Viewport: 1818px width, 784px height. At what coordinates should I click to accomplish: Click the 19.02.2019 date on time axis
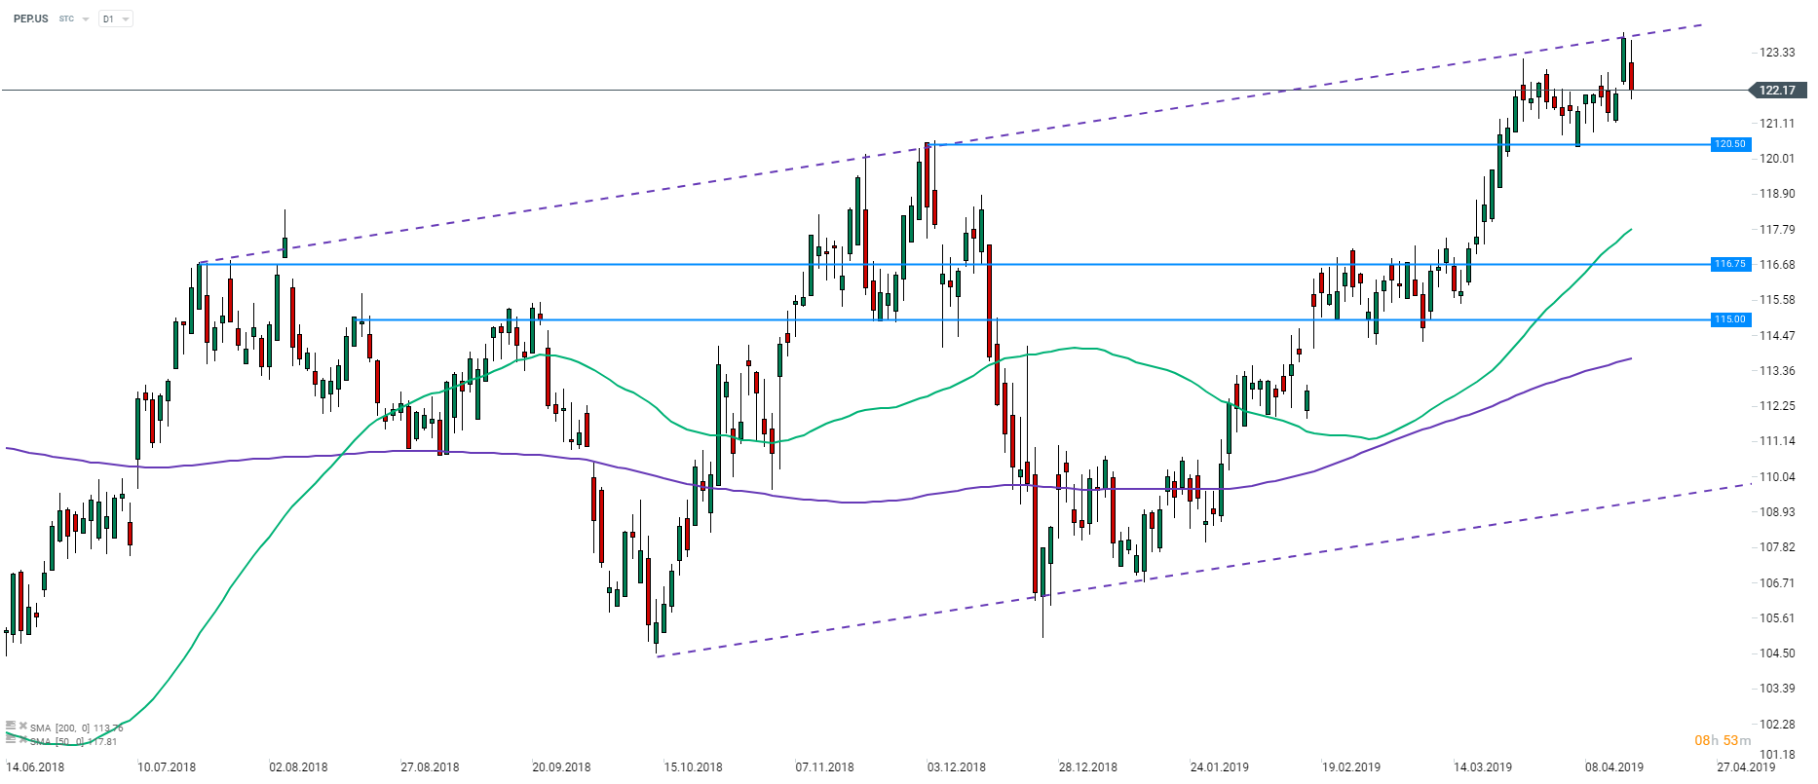[1350, 767]
